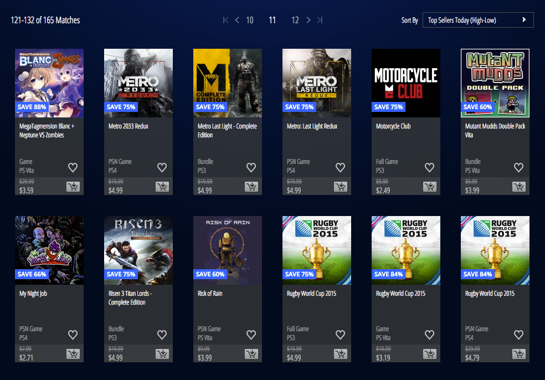The width and height of the screenshot is (545, 380).
Task: Jump to the last page of results
Action: pos(320,20)
